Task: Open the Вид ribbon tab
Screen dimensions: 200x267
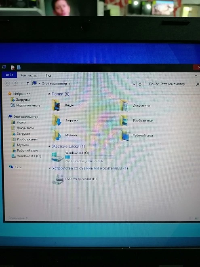Action: [48, 75]
